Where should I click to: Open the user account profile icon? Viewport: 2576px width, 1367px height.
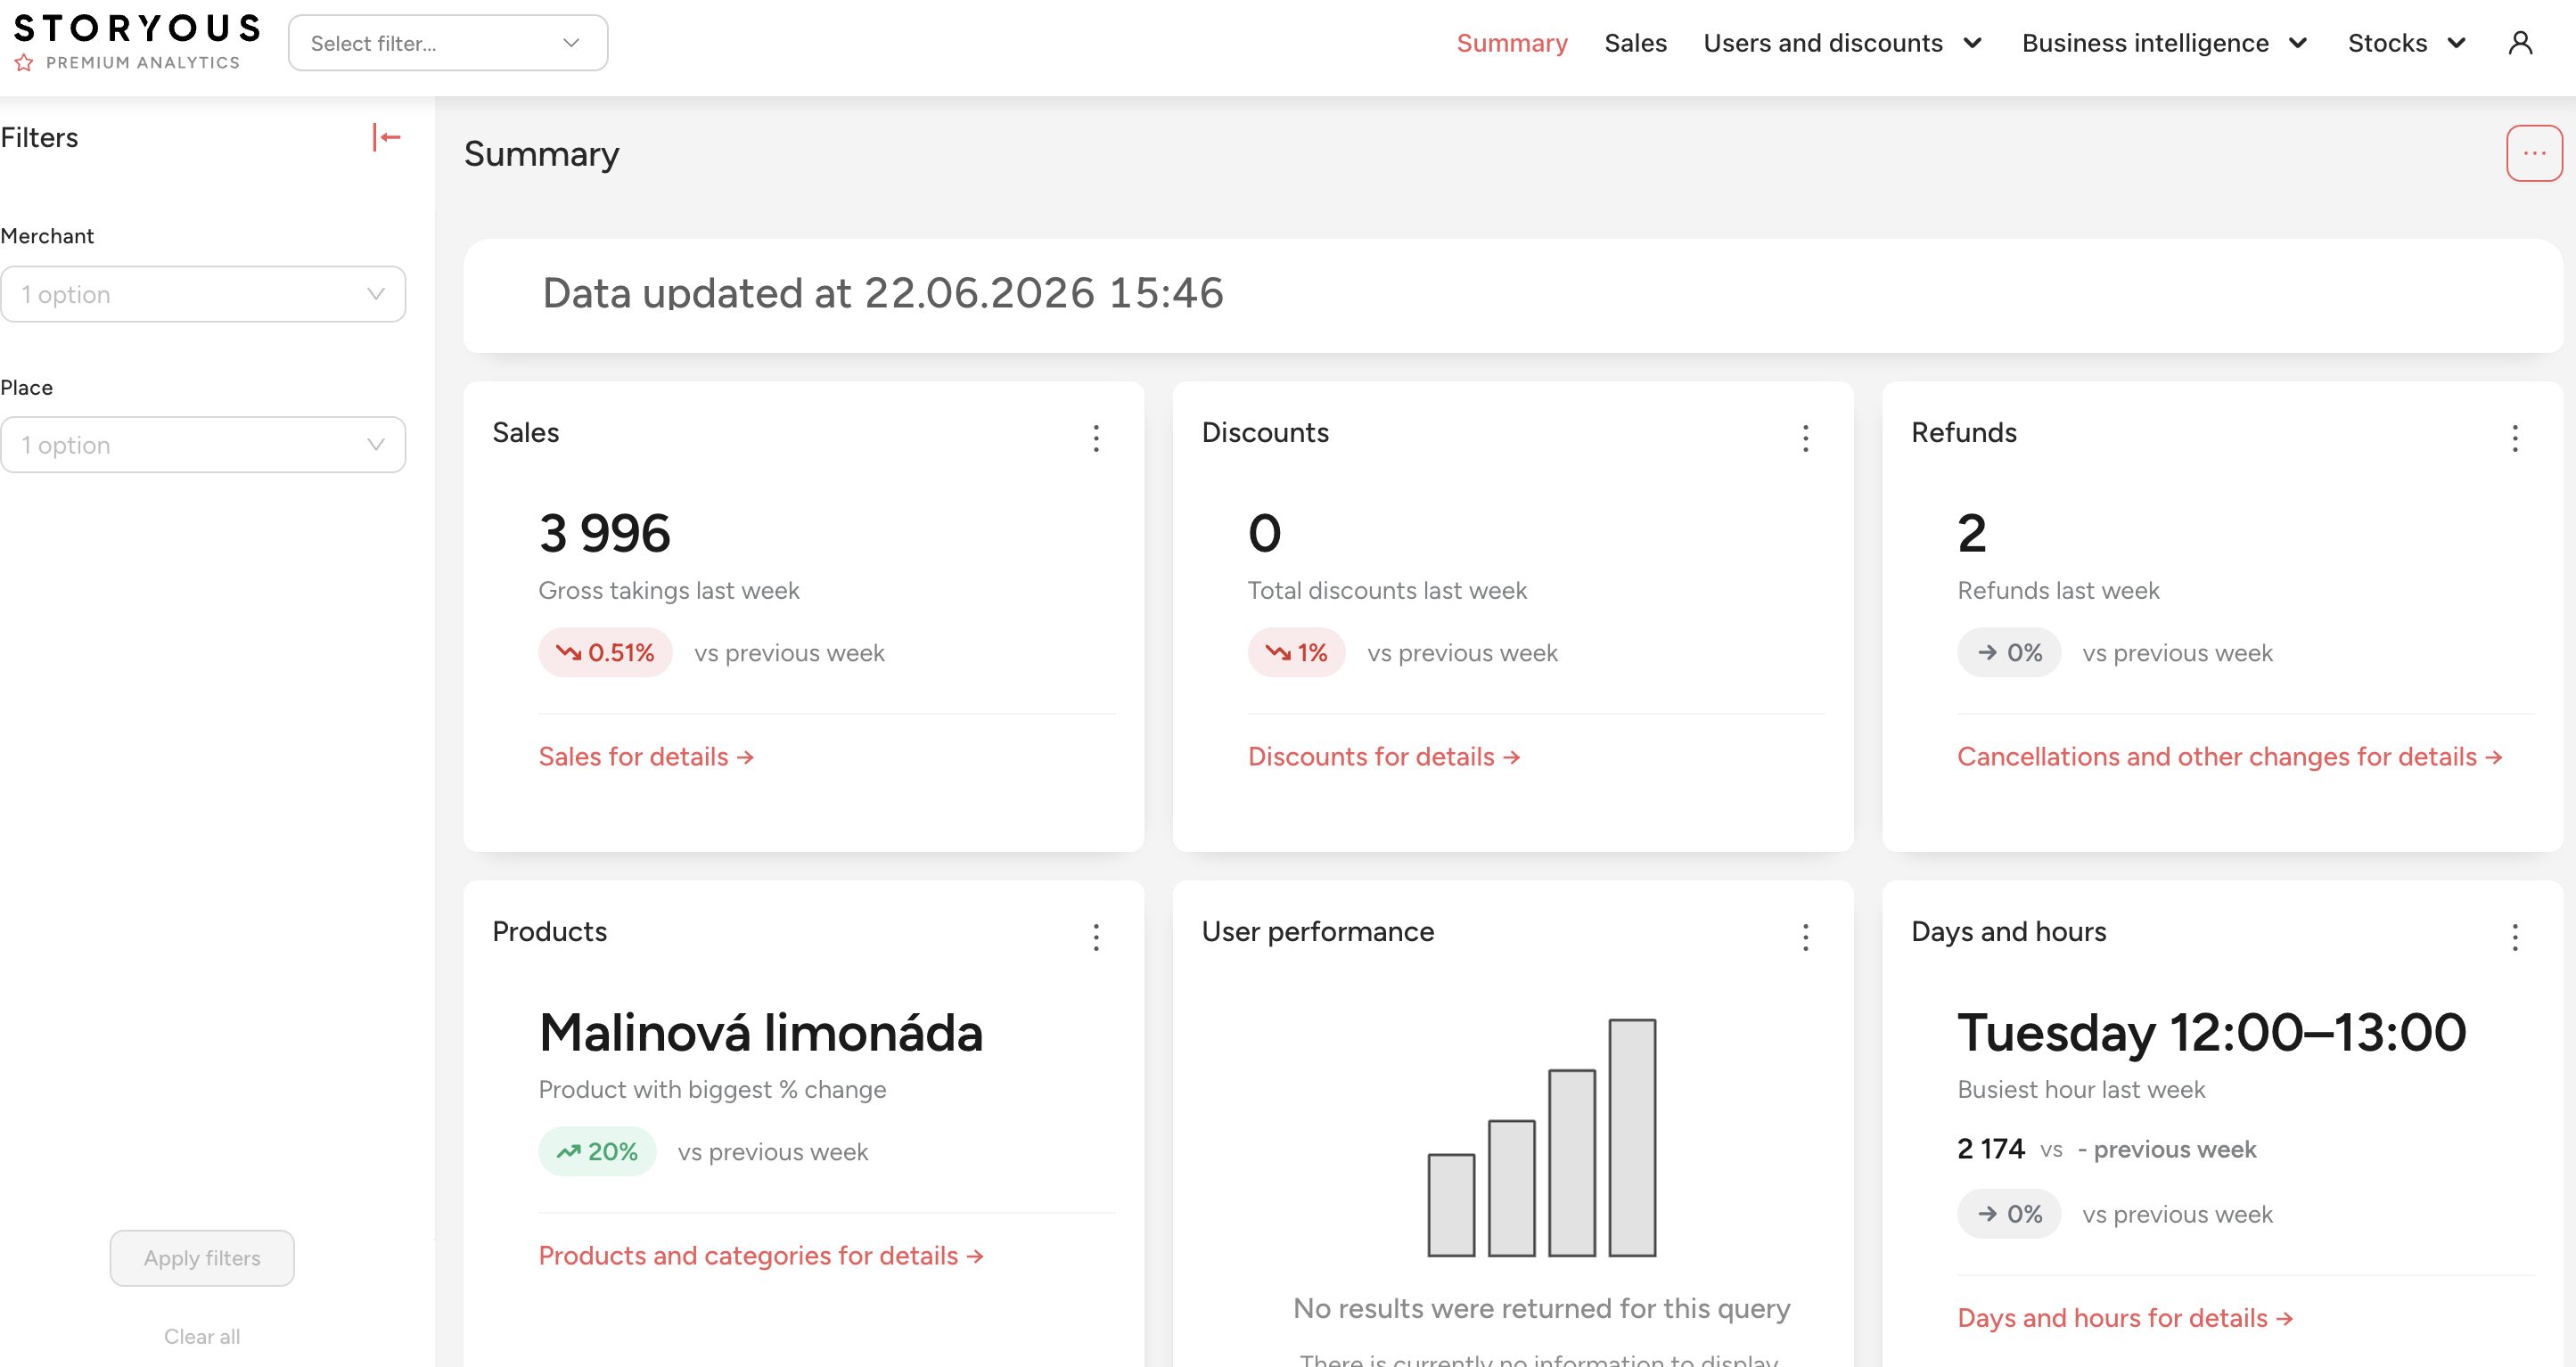2520,43
